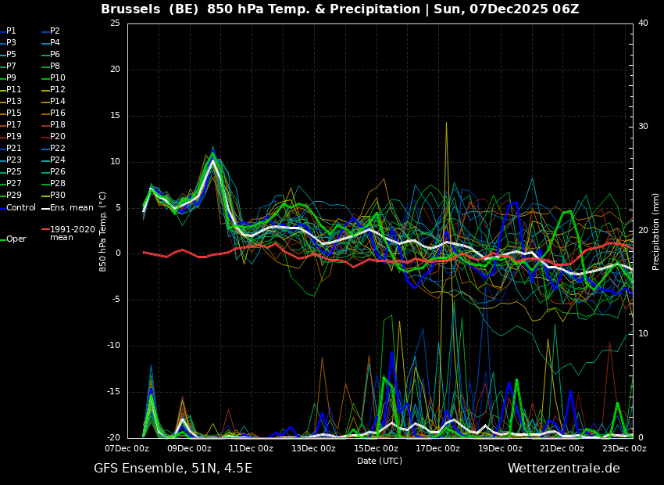Click the 07Dec 00z axis date label

127,448
